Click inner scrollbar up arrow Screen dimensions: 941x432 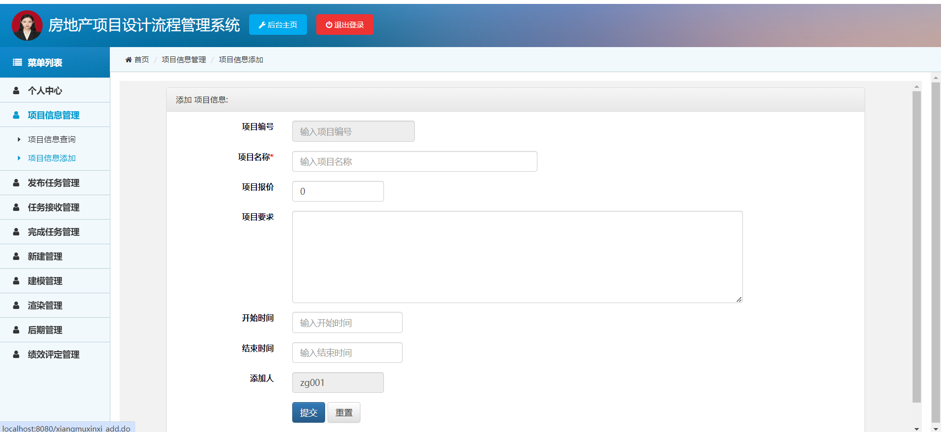(x=916, y=86)
